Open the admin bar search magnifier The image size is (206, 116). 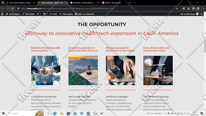pyautogui.click(x=201, y=14)
